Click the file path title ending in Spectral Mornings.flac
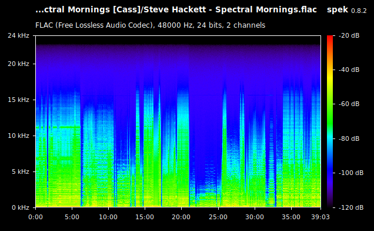The width and height of the screenshot is (374, 231). (176, 10)
